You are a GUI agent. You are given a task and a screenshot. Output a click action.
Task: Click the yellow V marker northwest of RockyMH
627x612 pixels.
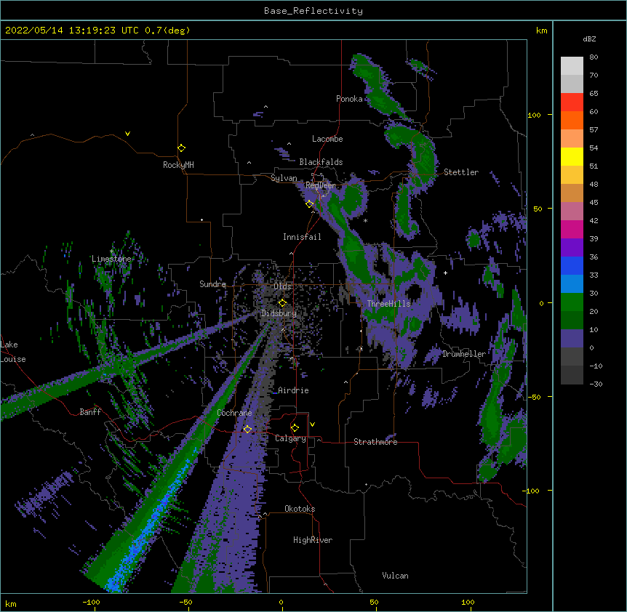[127, 134]
